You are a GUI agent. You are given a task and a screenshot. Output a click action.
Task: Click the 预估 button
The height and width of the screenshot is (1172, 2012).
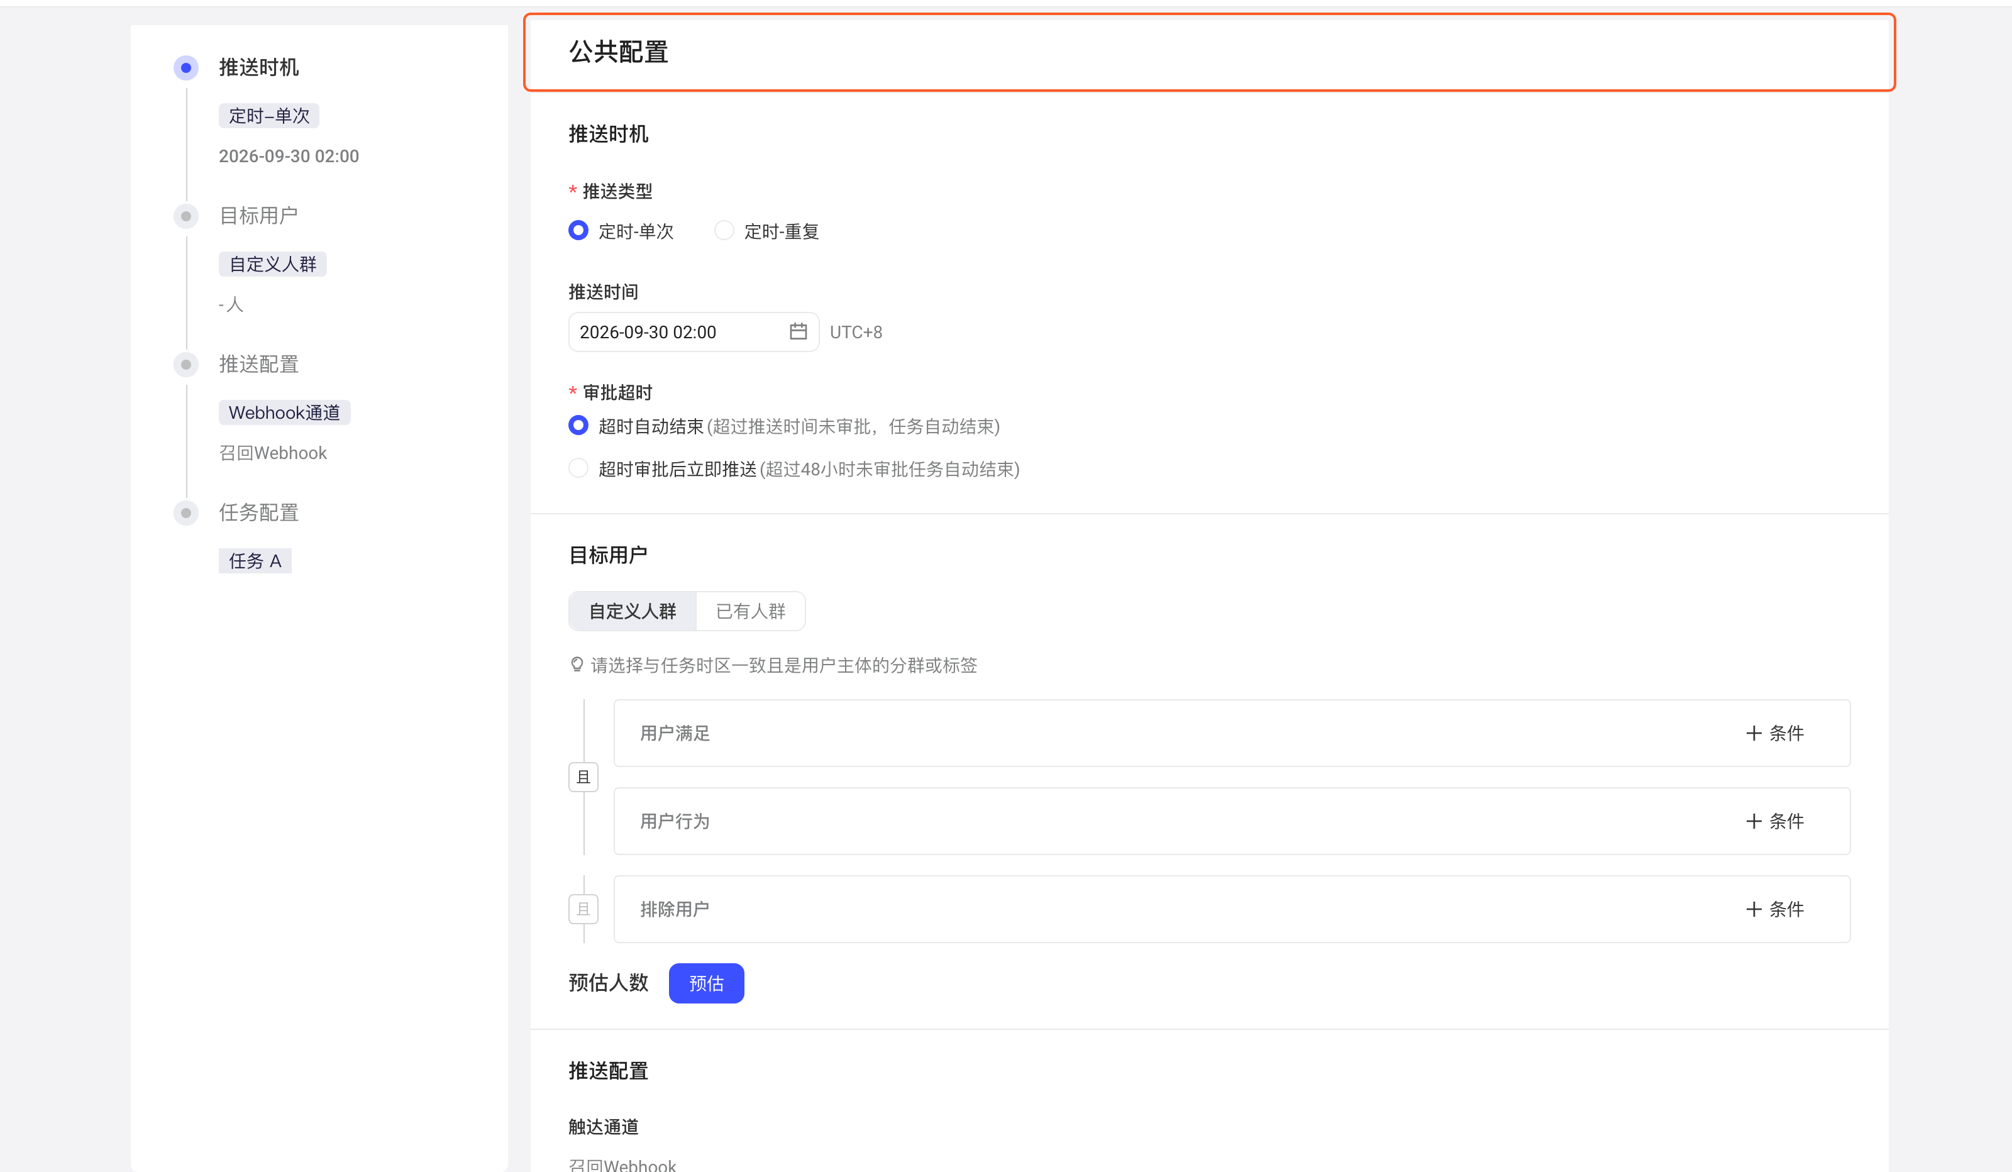click(707, 983)
